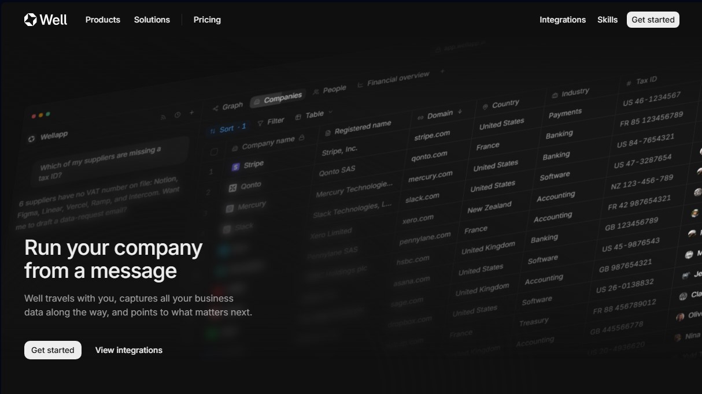The width and height of the screenshot is (702, 394).
Task: Select the Companies tab
Action: coord(278,99)
